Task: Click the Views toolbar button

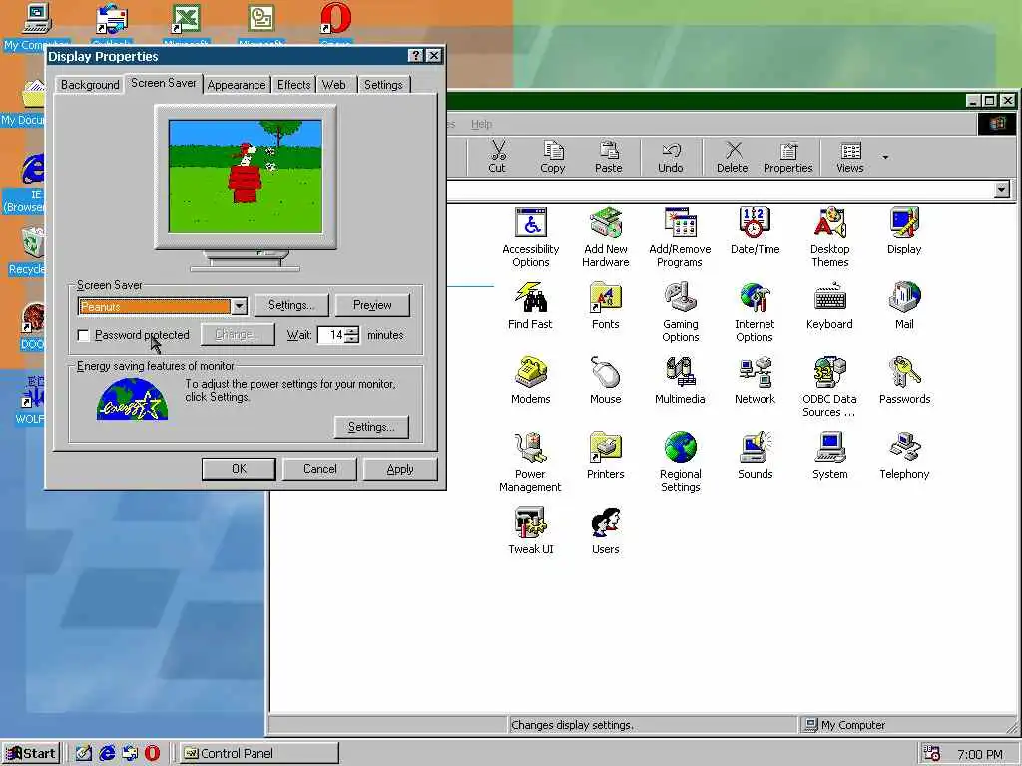Action: [x=850, y=157]
